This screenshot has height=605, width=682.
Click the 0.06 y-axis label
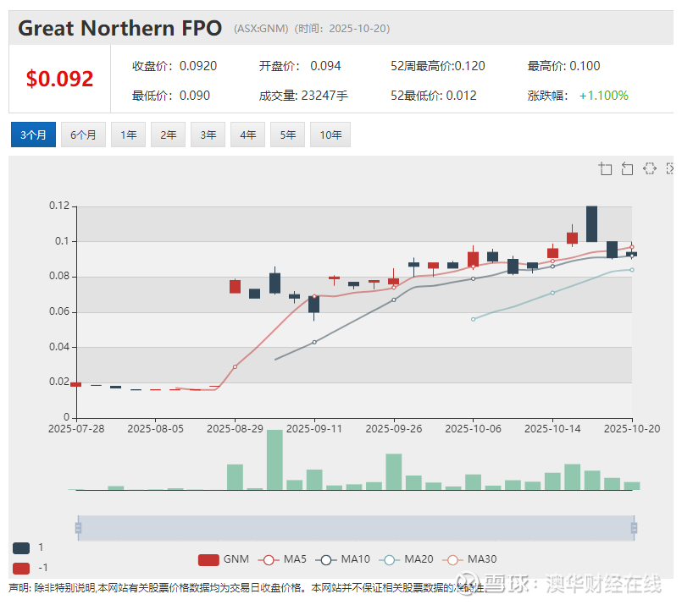pos(59,311)
